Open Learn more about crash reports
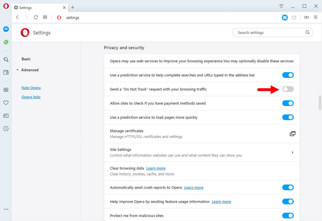Screen dimensions: 322x221 click(194, 188)
